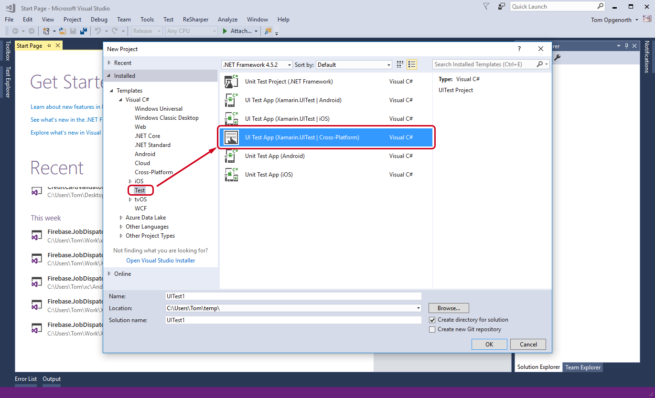Click the Send Feedback icon in title bar
655x398 pixels.
[501, 6]
